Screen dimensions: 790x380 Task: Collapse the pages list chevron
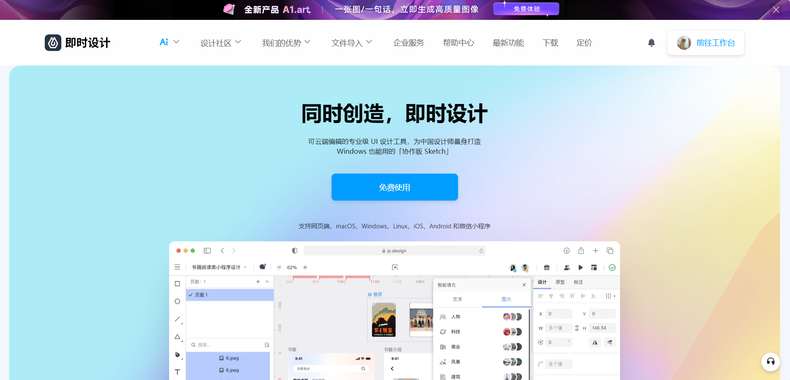tap(267, 281)
